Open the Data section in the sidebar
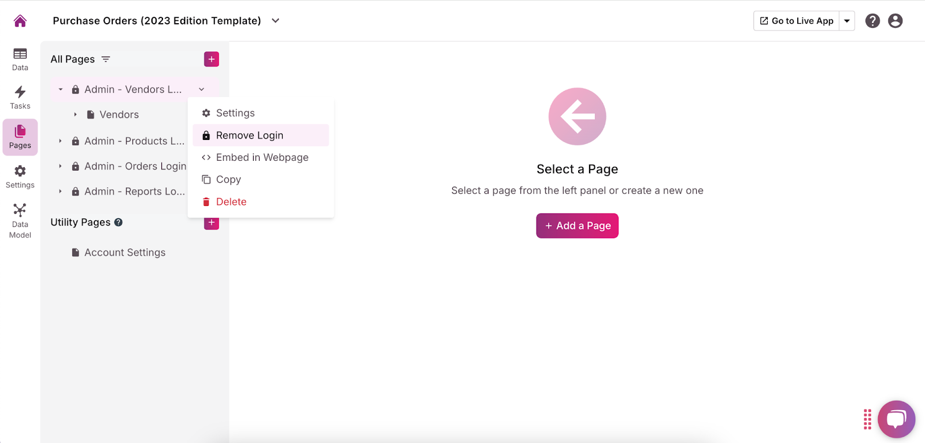Image resolution: width=925 pixels, height=443 pixels. [x=20, y=59]
